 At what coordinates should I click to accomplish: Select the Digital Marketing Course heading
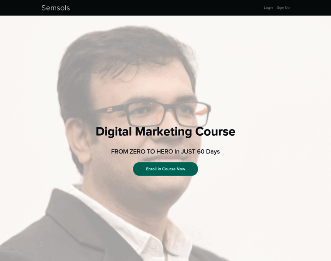tap(165, 131)
